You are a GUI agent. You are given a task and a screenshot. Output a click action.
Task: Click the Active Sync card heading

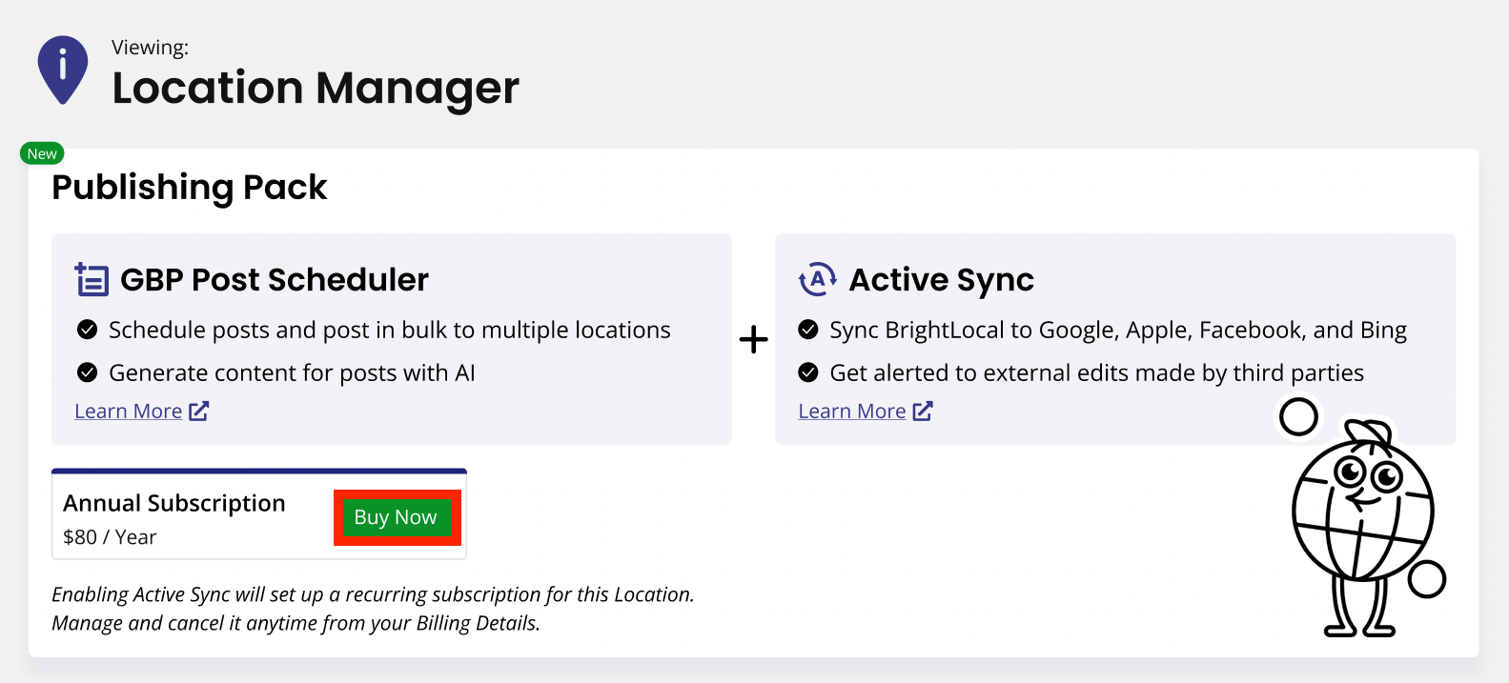coord(941,280)
